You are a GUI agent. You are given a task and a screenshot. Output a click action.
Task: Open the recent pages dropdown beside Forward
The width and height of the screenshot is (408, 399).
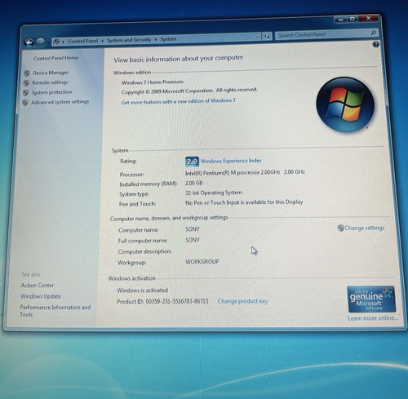(x=48, y=42)
